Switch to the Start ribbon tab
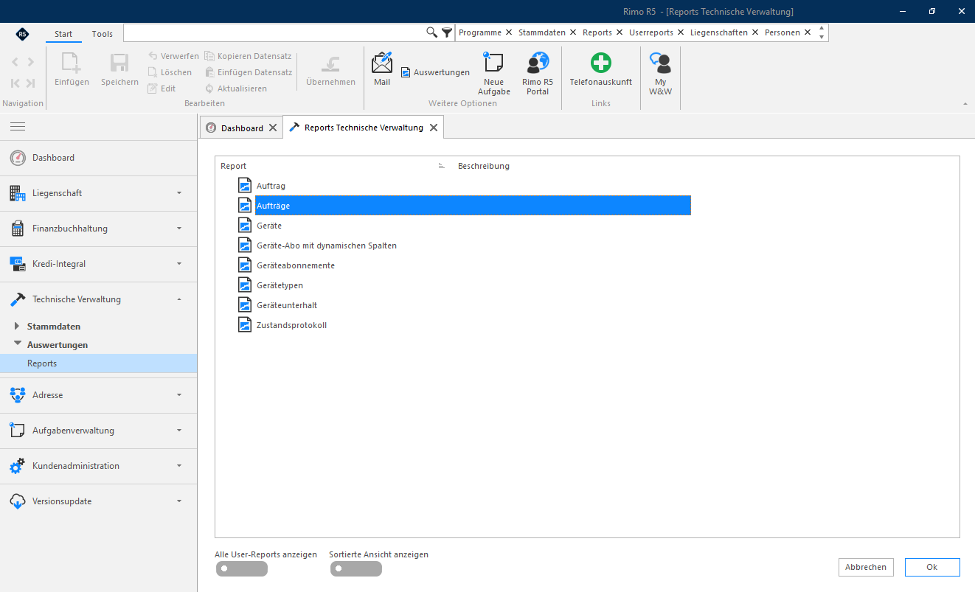This screenshot has width=975, height=592. 63,34
